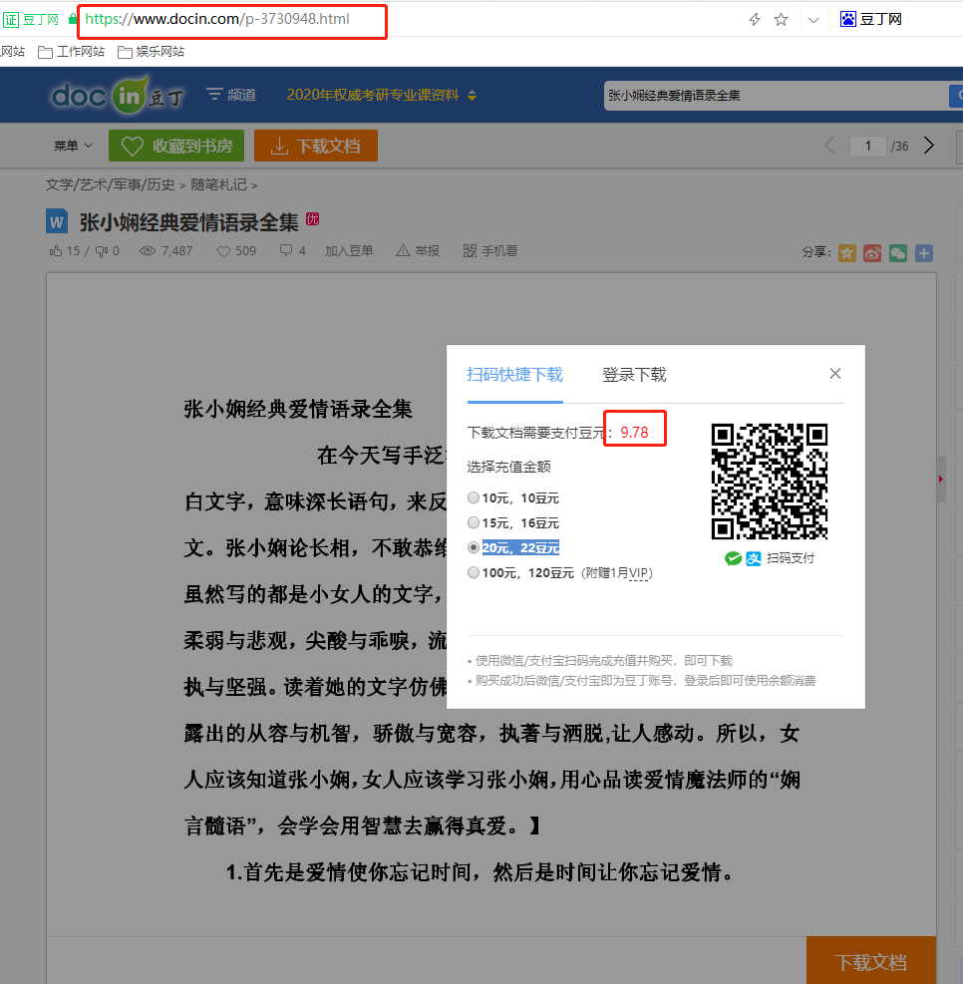Click the bottom-right 下载文档 orange button
Screen dimensions: 963x984
pos(870,960)
